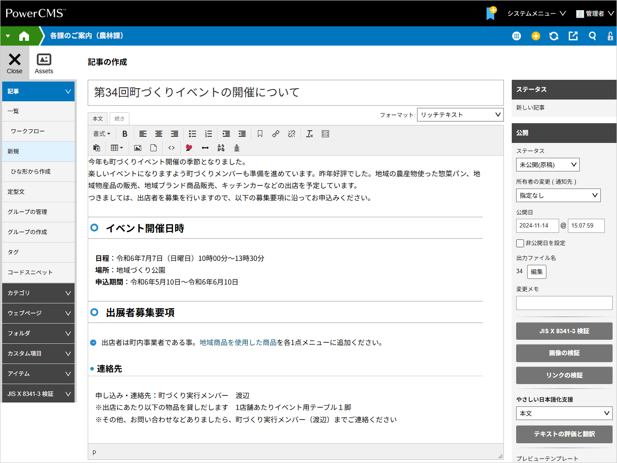Open the ステータス 未公開(原稿) dropdown
The image size is (617, 463).
[548, 164]
